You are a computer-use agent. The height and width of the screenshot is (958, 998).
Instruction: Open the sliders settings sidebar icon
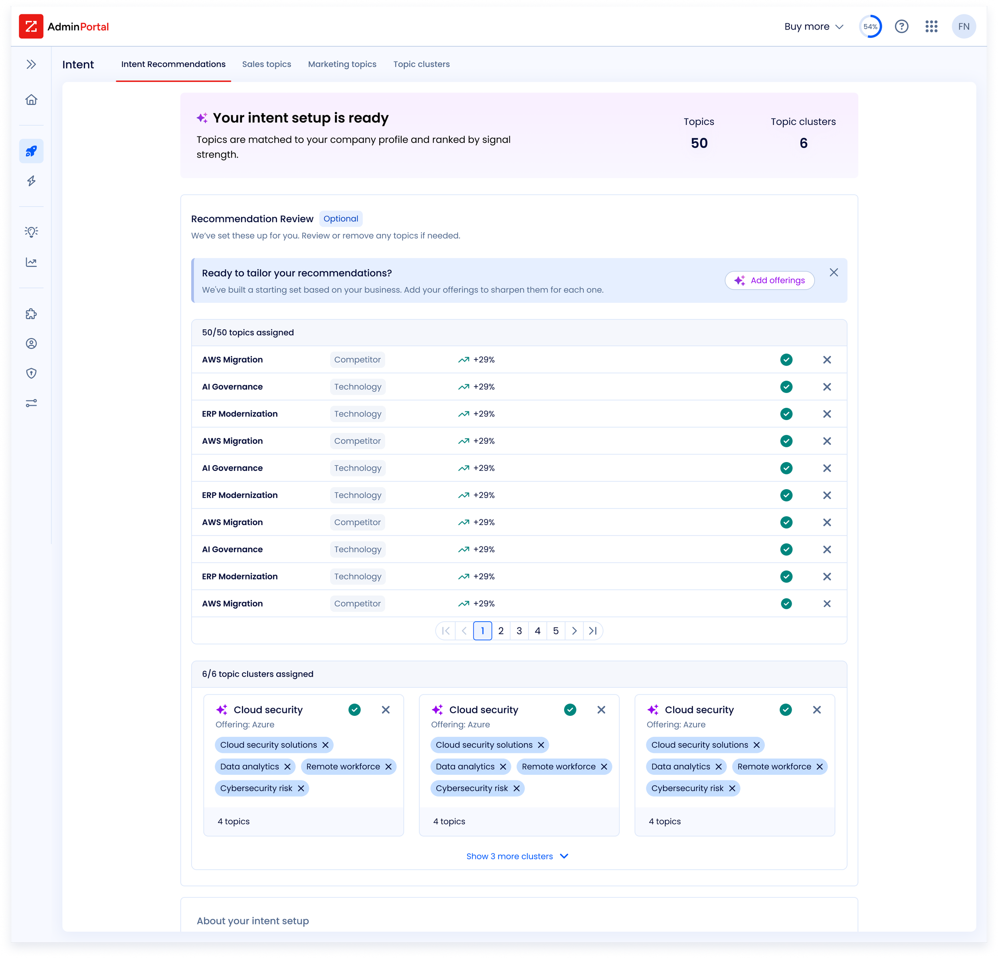pos(31,403)
